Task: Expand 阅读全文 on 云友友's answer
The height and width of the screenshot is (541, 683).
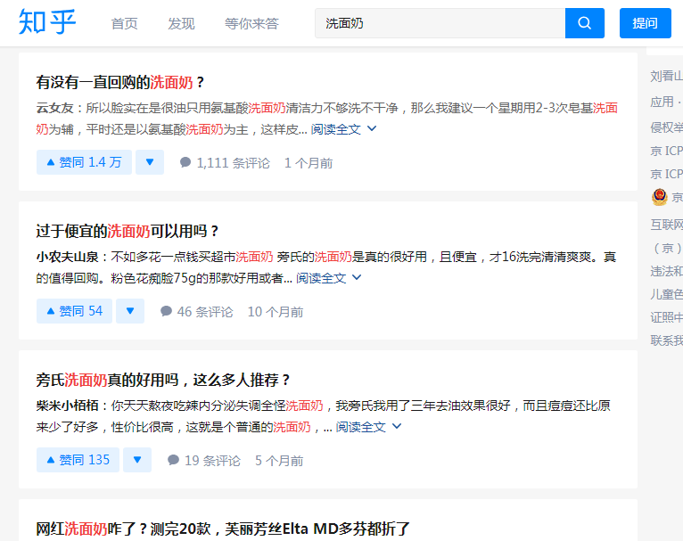Action: pyautogui.click(x=343, y=129)
